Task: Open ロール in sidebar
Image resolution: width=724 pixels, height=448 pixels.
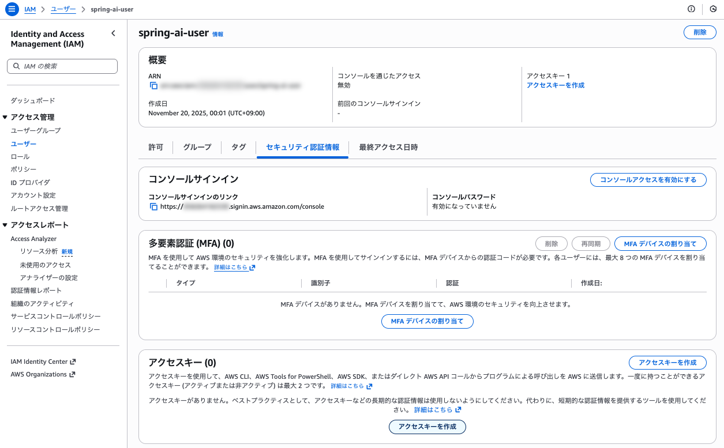Action: click(20, 157)
